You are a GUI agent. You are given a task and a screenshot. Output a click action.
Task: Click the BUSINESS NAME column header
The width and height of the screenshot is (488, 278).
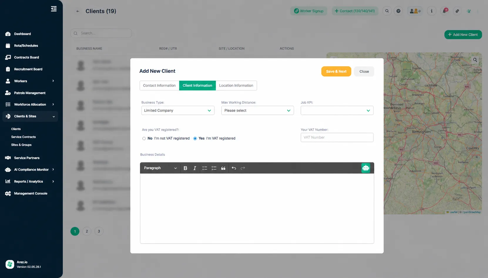pos(89,48)
